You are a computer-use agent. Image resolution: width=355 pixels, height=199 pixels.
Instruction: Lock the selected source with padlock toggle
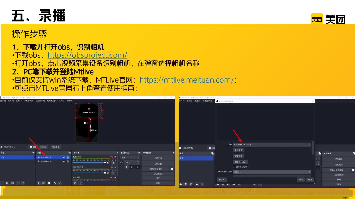(68, 157)
